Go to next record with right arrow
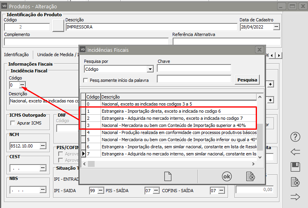Viewport: 308px width, 208px height. [x=295, y=197]
